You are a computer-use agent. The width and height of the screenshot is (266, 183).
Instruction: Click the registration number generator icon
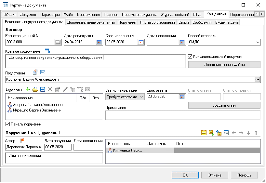[58, 42]
